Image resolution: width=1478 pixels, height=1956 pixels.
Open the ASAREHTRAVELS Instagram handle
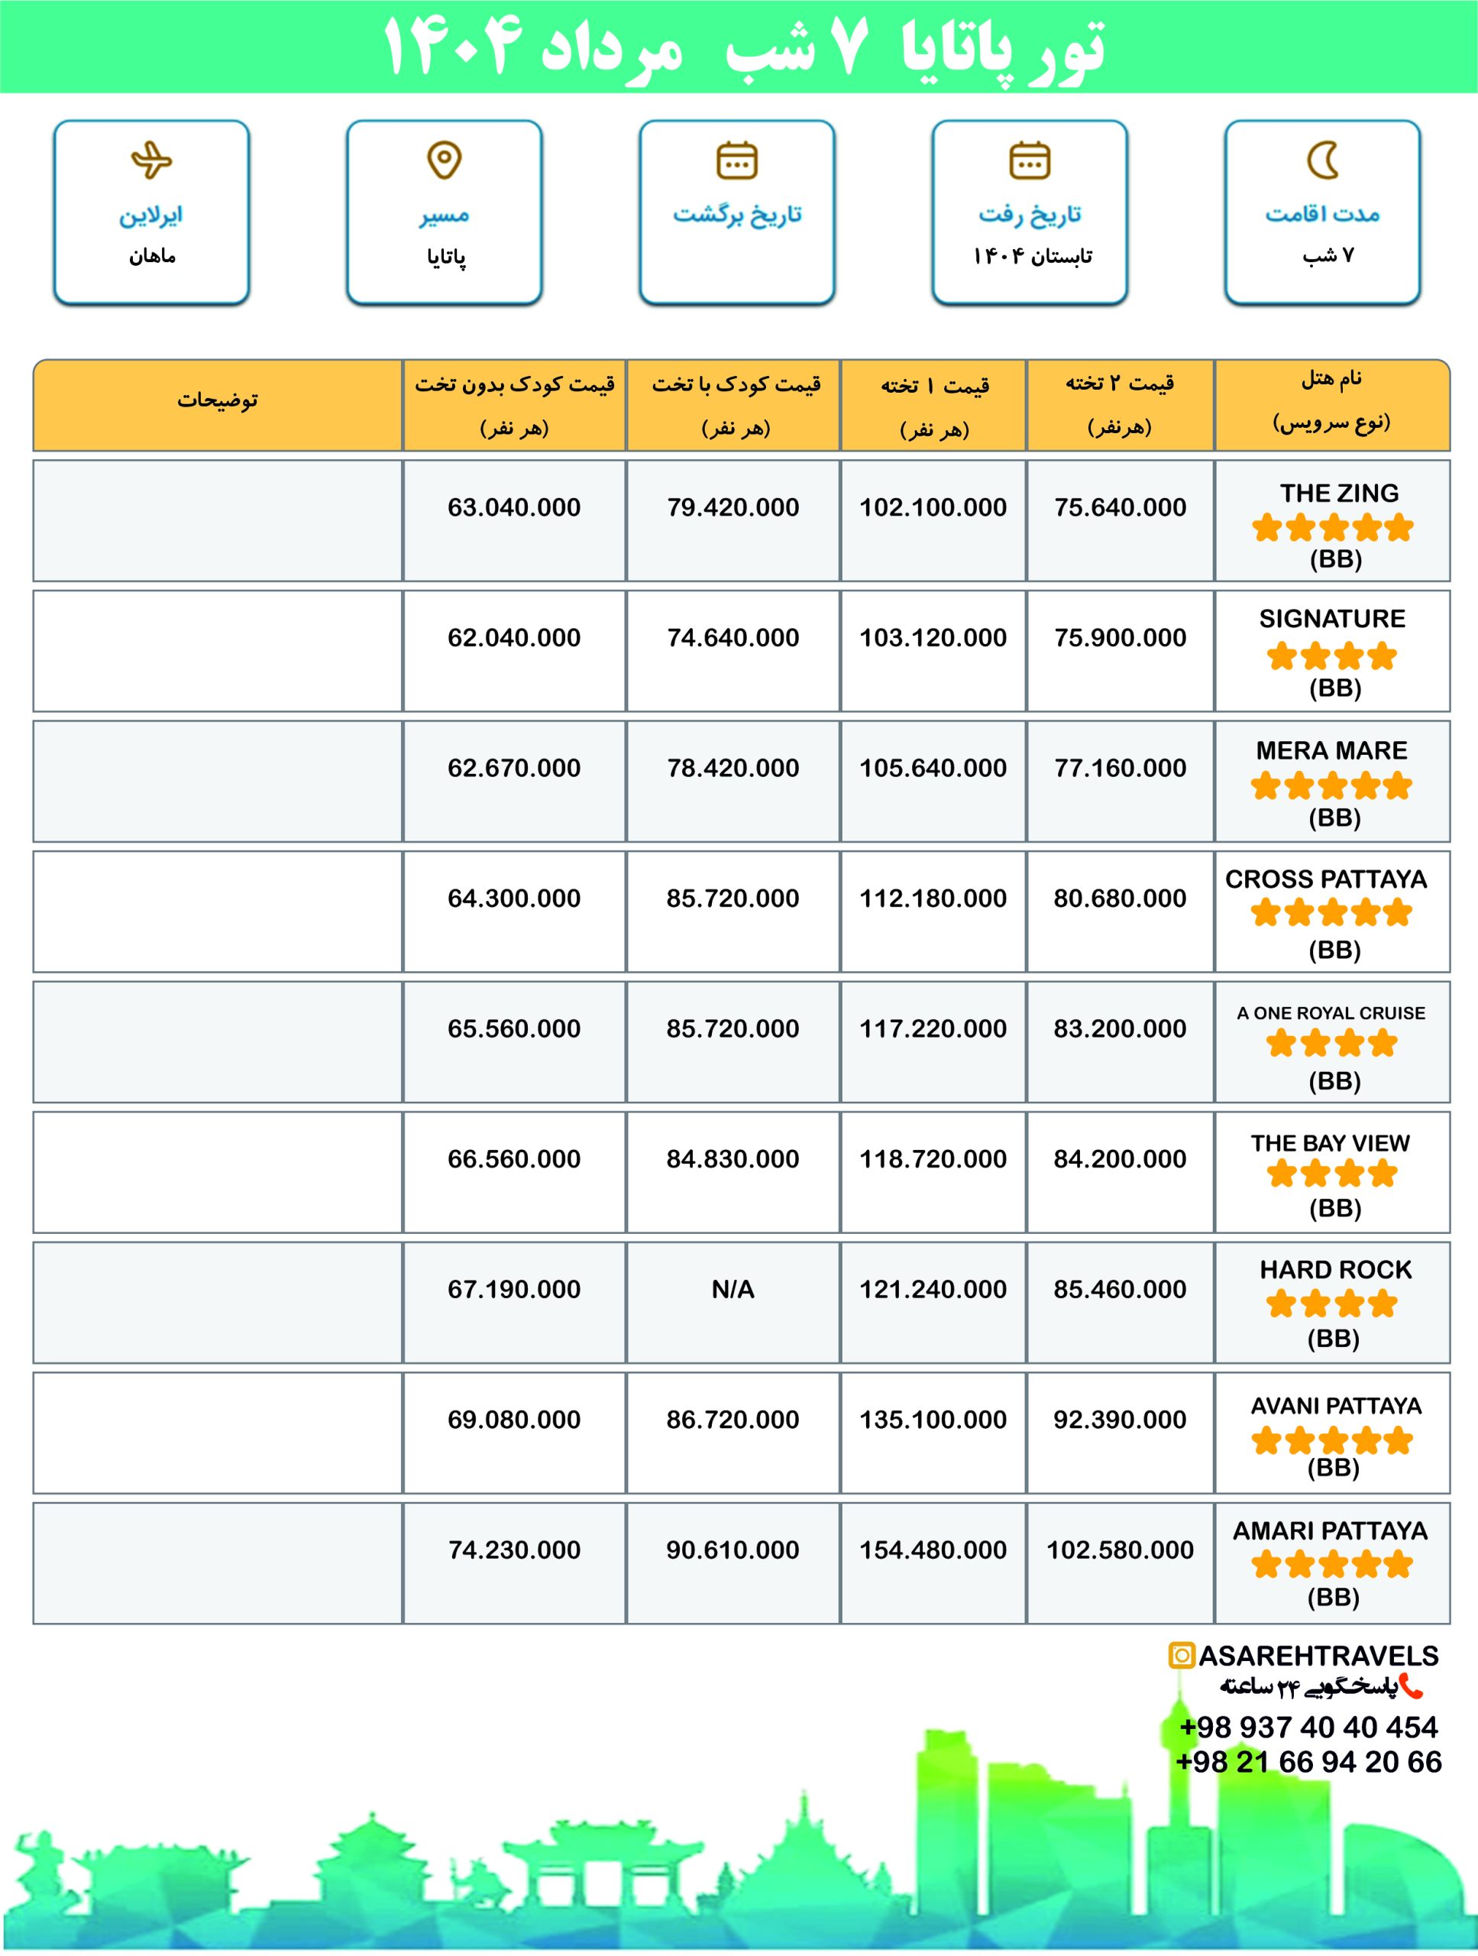pyautogui.click(x=1318, y=1656)
